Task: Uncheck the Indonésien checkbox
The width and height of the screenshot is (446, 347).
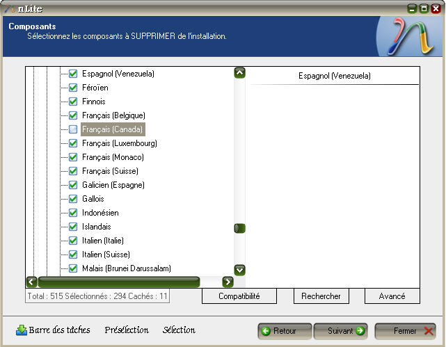Action: [73, 213]
